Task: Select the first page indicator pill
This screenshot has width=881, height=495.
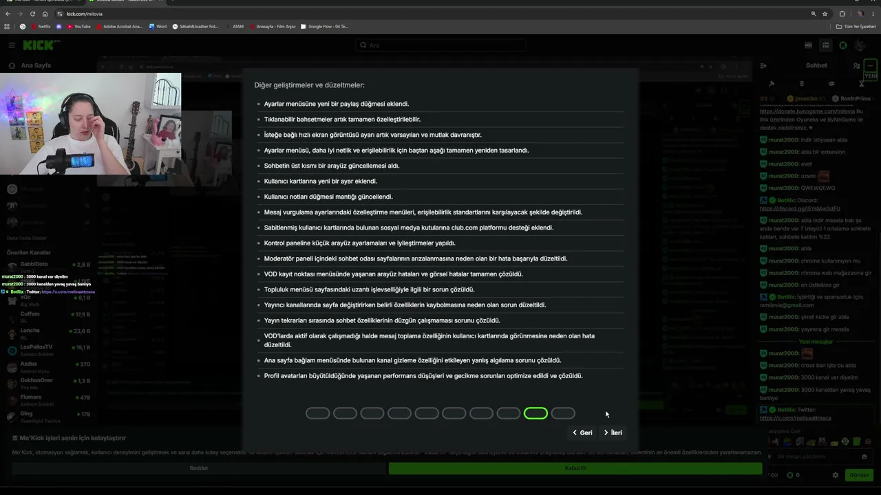Action: 318,413
